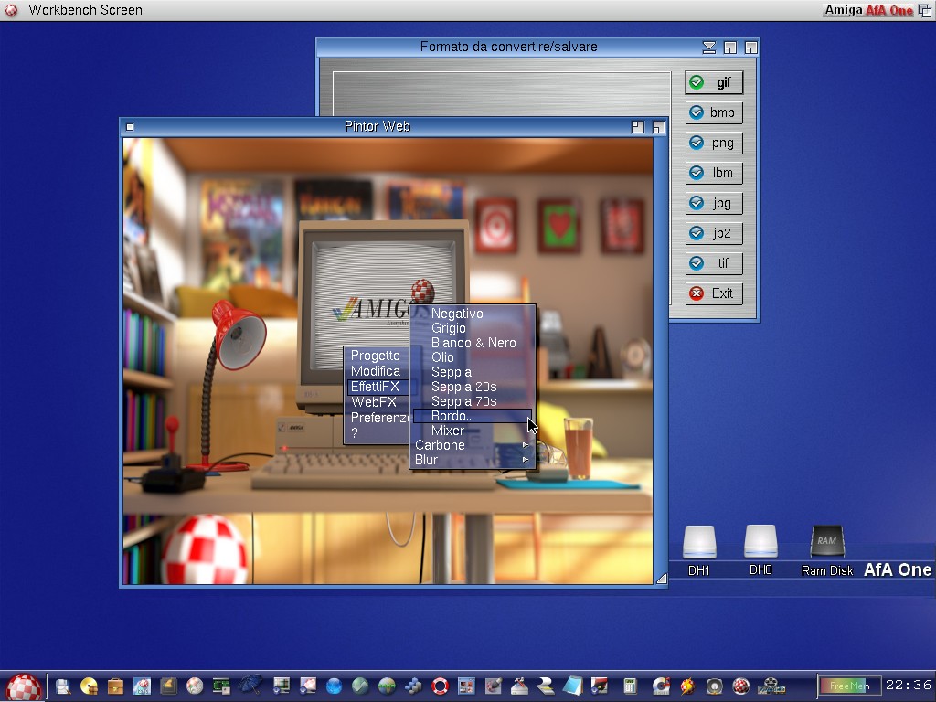Select the gif format option
936x702 pixels.
point(713,82)
